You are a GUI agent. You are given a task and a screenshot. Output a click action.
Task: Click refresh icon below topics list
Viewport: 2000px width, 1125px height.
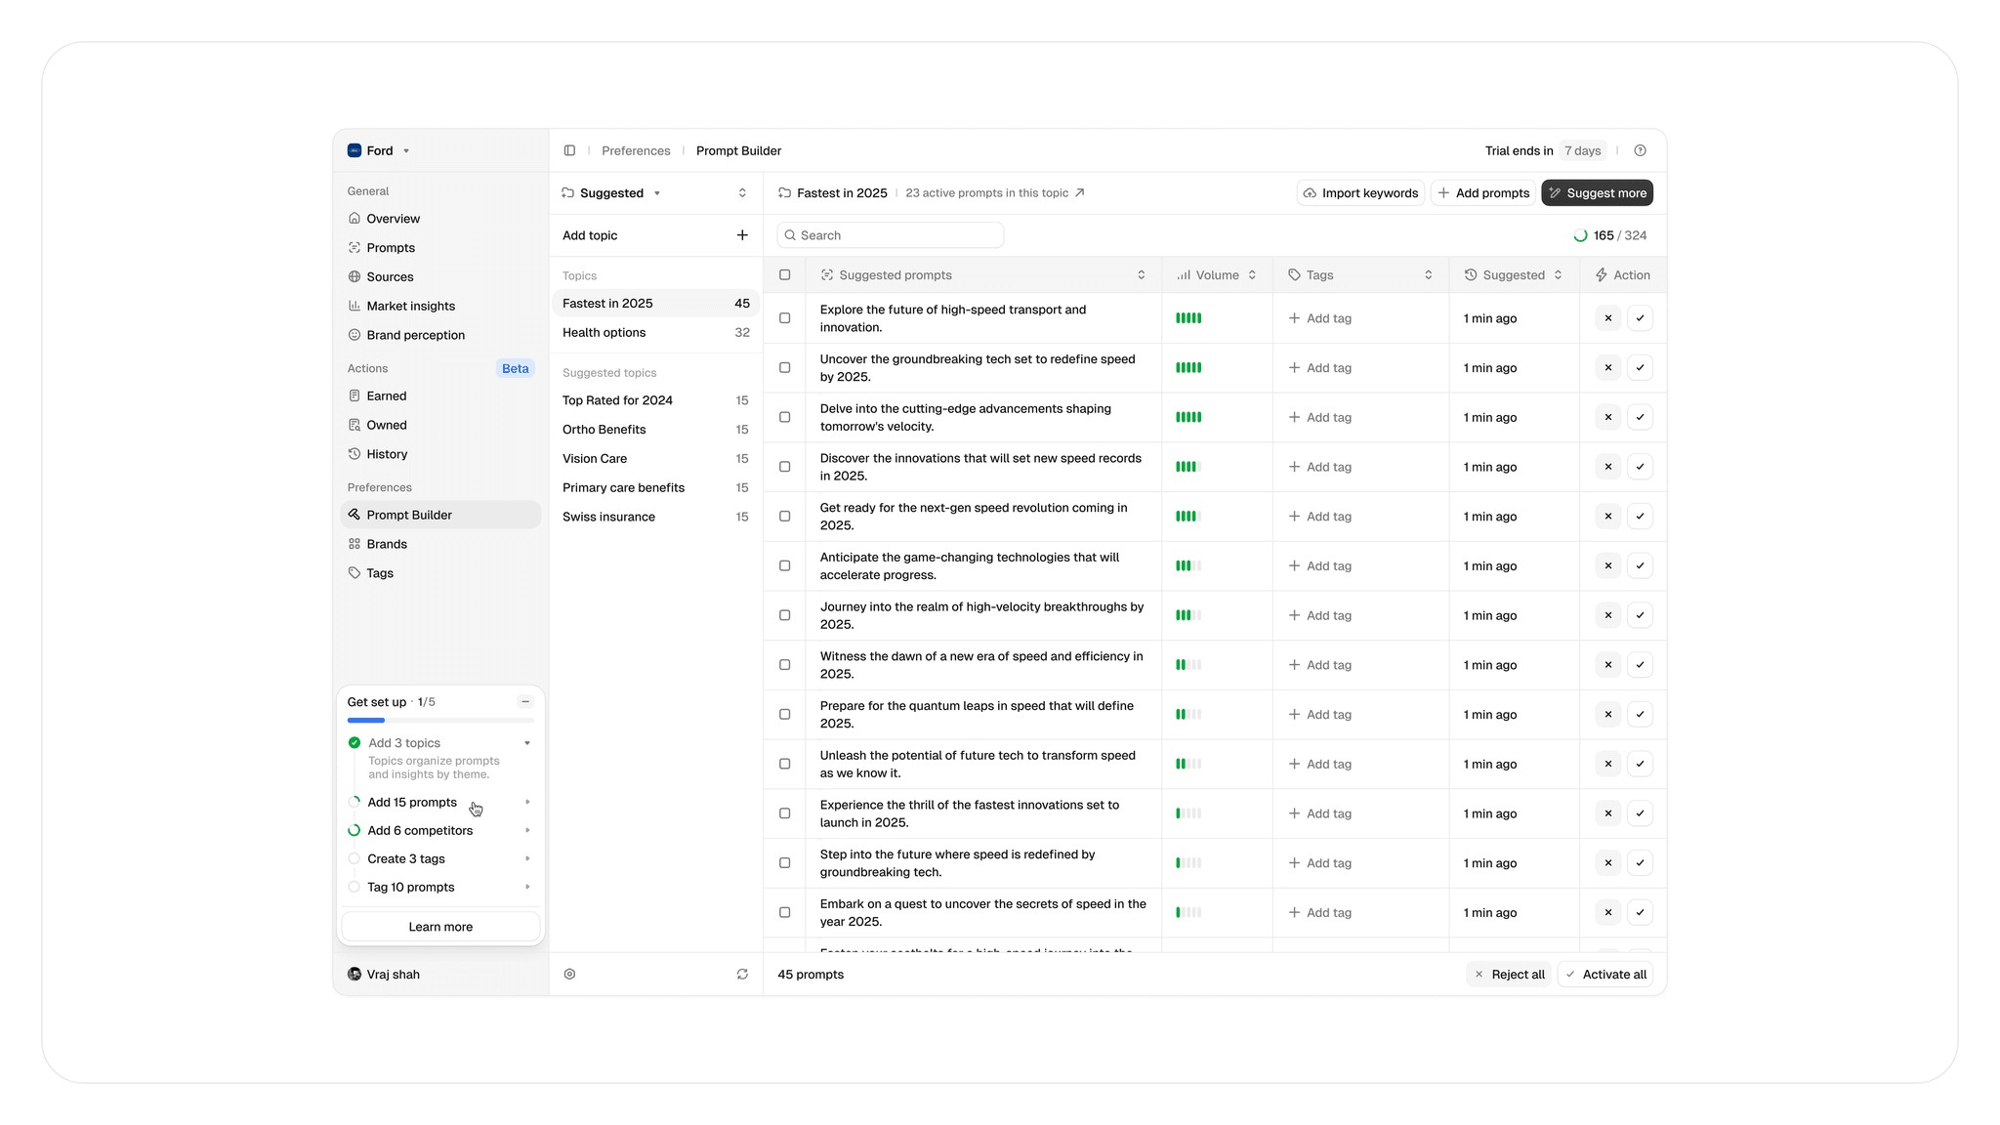742,975
